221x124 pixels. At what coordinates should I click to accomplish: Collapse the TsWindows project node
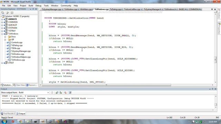tap(2, 34)
